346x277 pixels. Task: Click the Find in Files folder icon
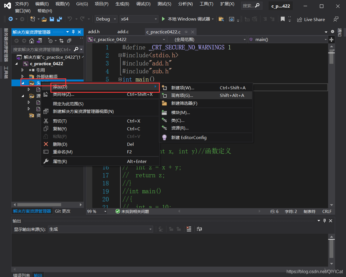click(221, 19)
